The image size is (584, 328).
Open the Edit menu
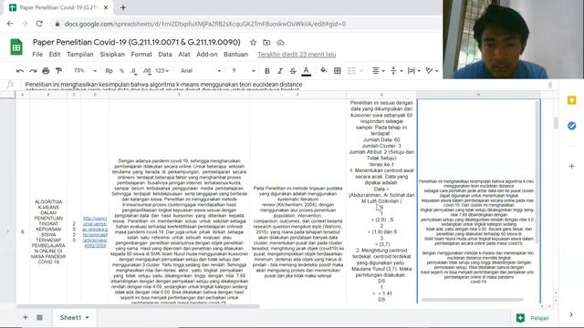click(55, 55)
